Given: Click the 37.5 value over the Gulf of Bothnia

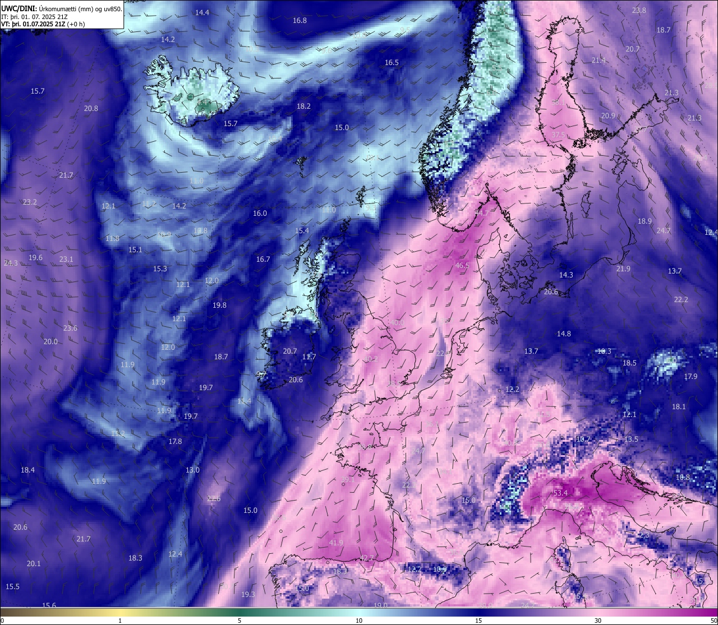Looking at the screenshot, I should (558, 135).
